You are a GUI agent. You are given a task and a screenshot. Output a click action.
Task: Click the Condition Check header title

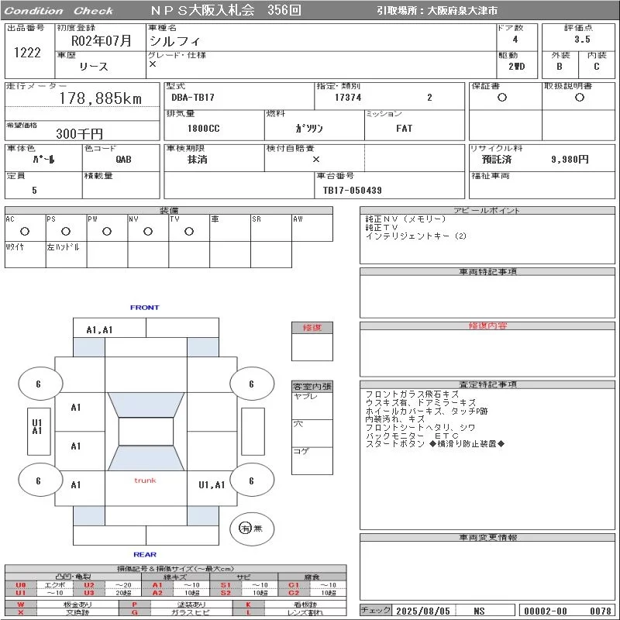[59, 11]
